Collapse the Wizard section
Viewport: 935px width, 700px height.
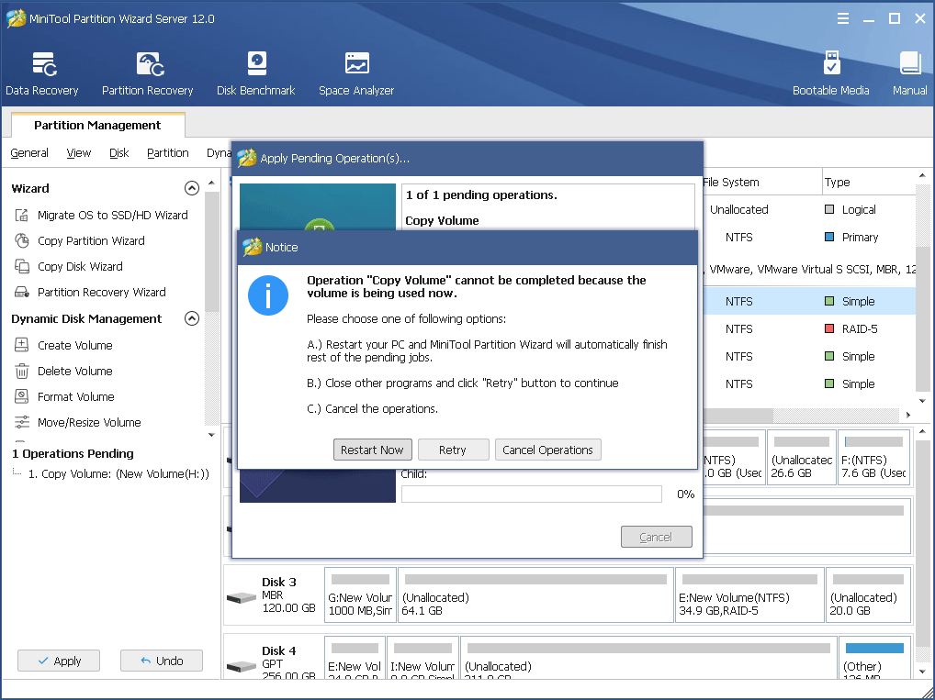pos(191,188)
